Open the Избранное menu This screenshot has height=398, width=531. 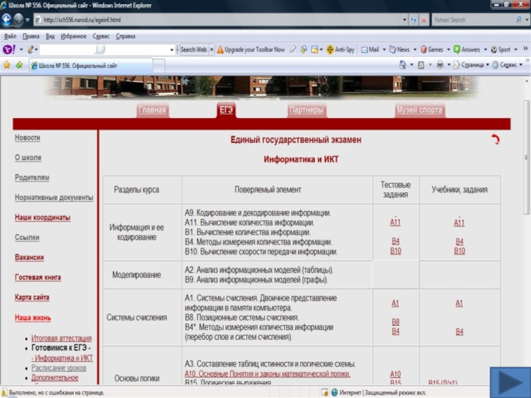coord(73,36)
